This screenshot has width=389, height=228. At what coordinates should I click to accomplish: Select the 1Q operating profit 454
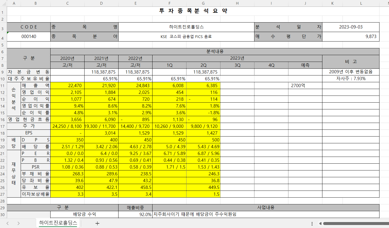click(169, 92)
